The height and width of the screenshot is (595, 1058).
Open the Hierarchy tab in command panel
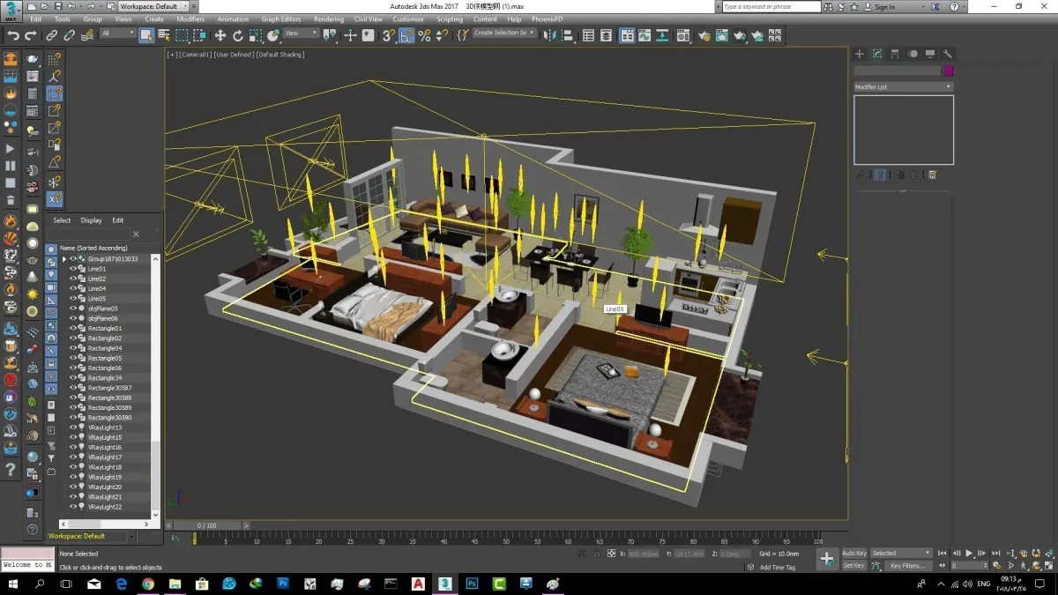(x=895, y=54)
